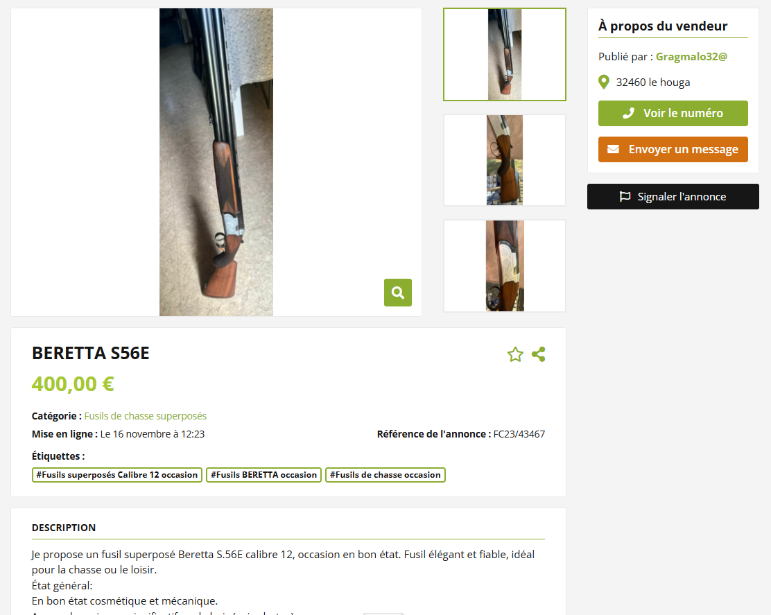Share the listing via share icon
The width and height of the screenshot is (771, 615).
click(x=539, y=354)
